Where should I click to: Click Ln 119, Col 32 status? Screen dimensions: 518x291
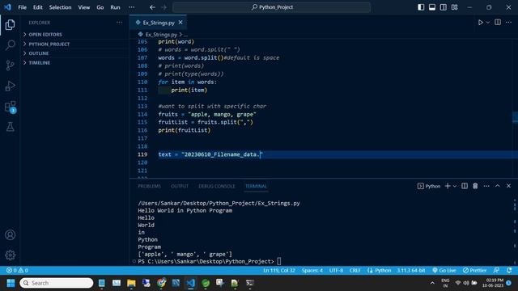point(279,270)
